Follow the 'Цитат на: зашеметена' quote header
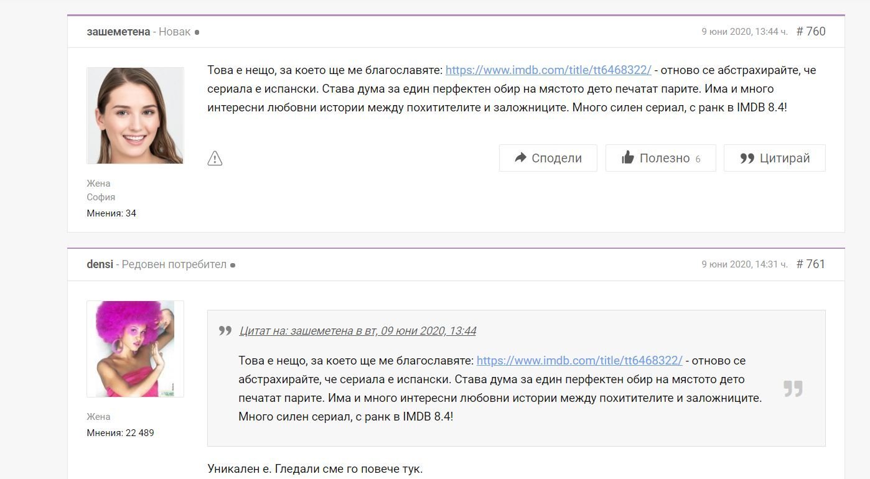This screenshot has width=870, height=479. tap(358, 331)
